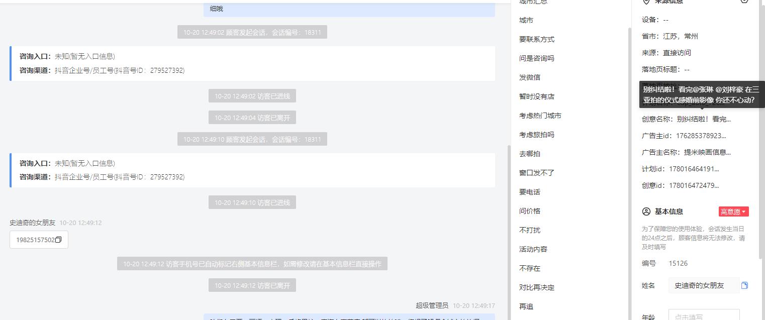
Task: Copy the phone number 19825157502 using its copy icon
Action: [58, 240]
